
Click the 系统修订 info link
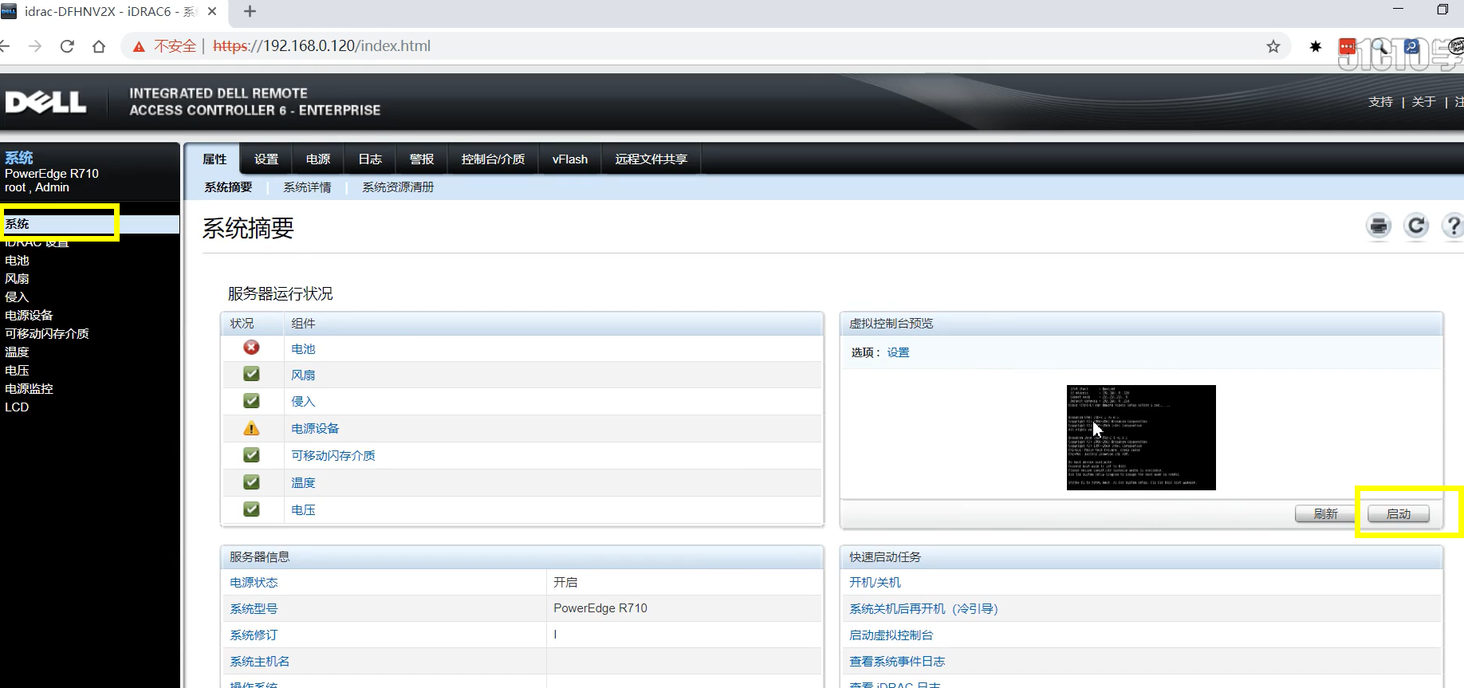click(x=254, y=635)
